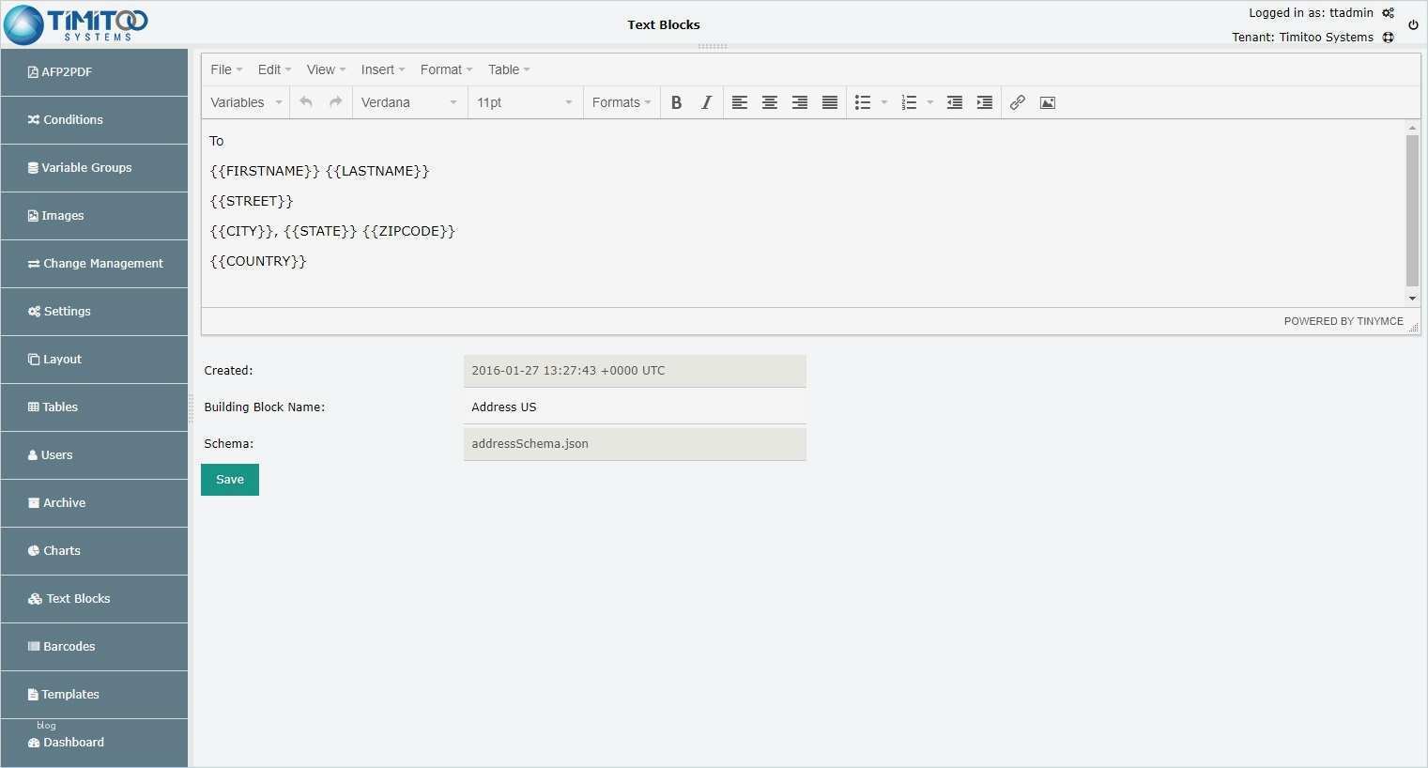The height and width of the screenshot is (768, 1428).
Task: Open the Archive section
Action: 94,503
